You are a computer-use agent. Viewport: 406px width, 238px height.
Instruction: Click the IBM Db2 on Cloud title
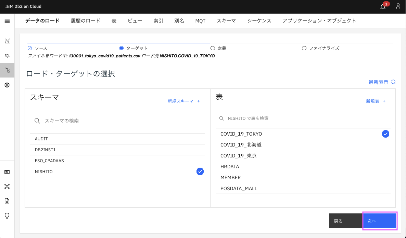click(23, 6)
